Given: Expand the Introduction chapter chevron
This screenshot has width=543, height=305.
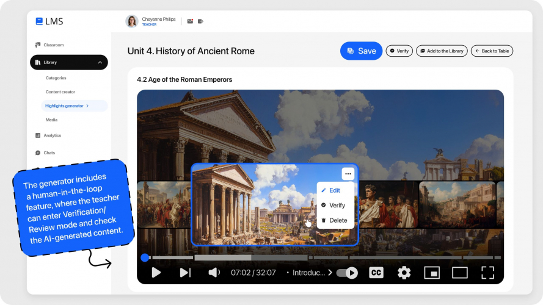Looking at the screenshot, I should [x=330, y=273].
